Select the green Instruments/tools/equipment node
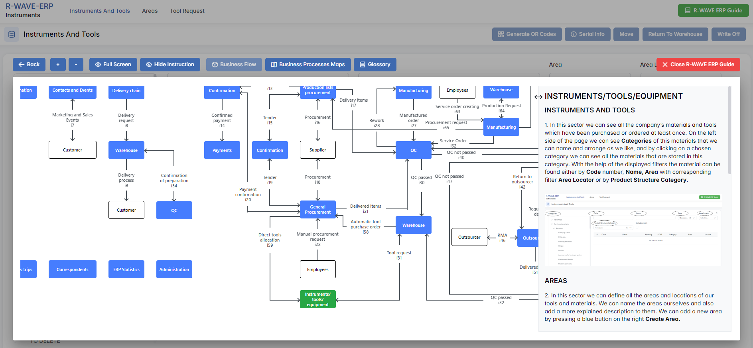Viewport: 753px width, 348px height. click(317, 299)
